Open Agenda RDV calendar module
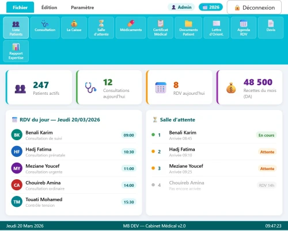The width and height of the screenshot is (288, 231). (244, 28)
